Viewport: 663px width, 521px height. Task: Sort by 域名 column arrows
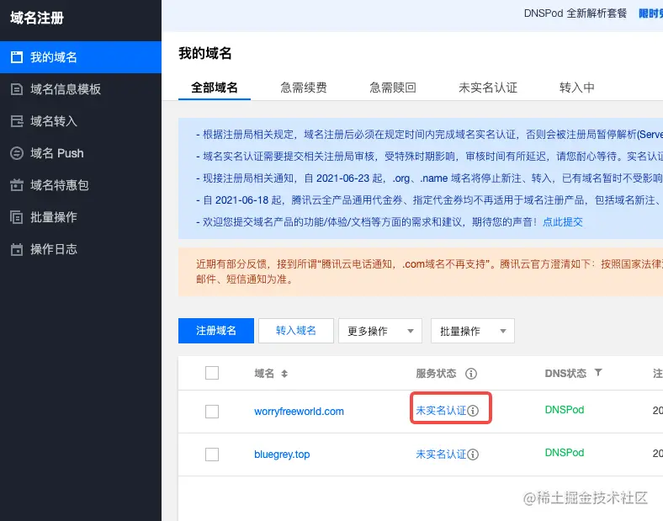284,374
